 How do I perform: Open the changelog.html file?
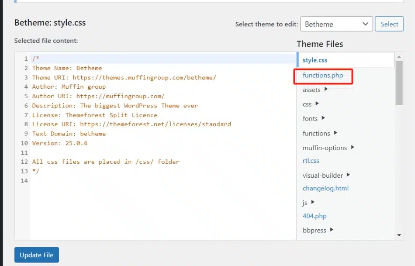(x=325, y=188)
